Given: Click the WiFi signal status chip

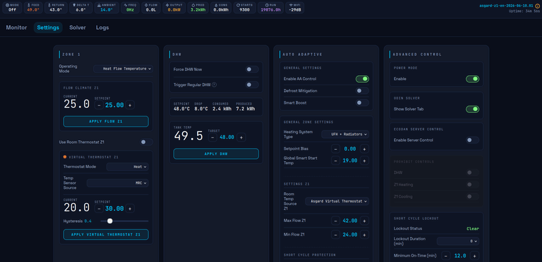Looking at the screenshot, I should click(295, 7).
